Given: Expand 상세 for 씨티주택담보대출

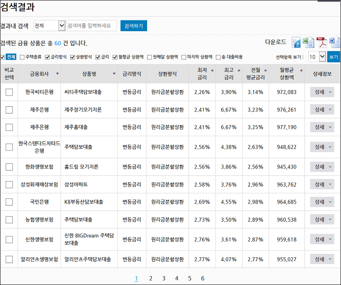Looking at the screenshot, I should coord(322,92).
